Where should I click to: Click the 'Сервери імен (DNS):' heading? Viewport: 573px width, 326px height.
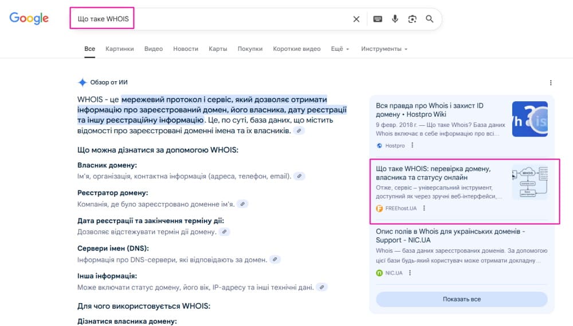113,248
